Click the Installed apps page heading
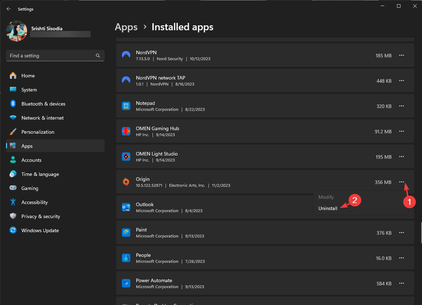 182,27
